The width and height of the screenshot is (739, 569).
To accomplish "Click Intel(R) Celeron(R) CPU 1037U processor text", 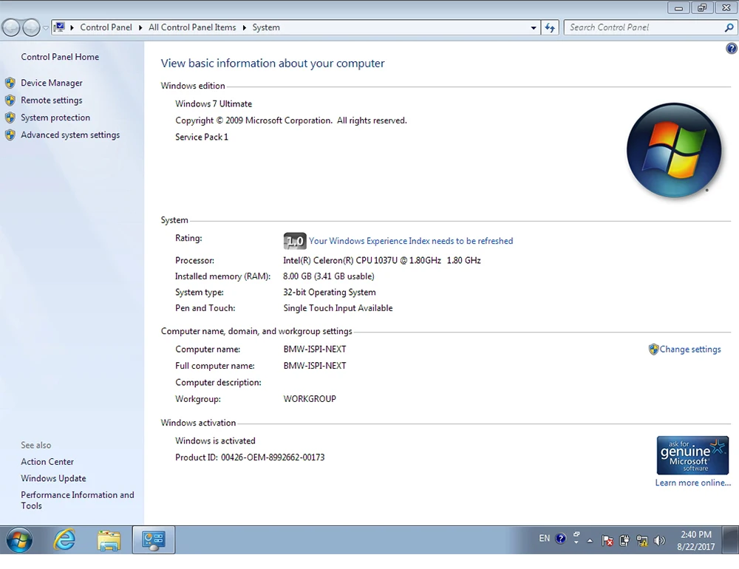I will (x=382, y=260).
